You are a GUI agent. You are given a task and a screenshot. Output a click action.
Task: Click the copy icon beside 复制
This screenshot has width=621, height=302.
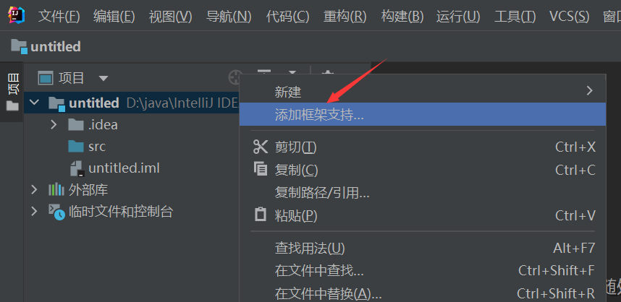(x=261, y=169)
